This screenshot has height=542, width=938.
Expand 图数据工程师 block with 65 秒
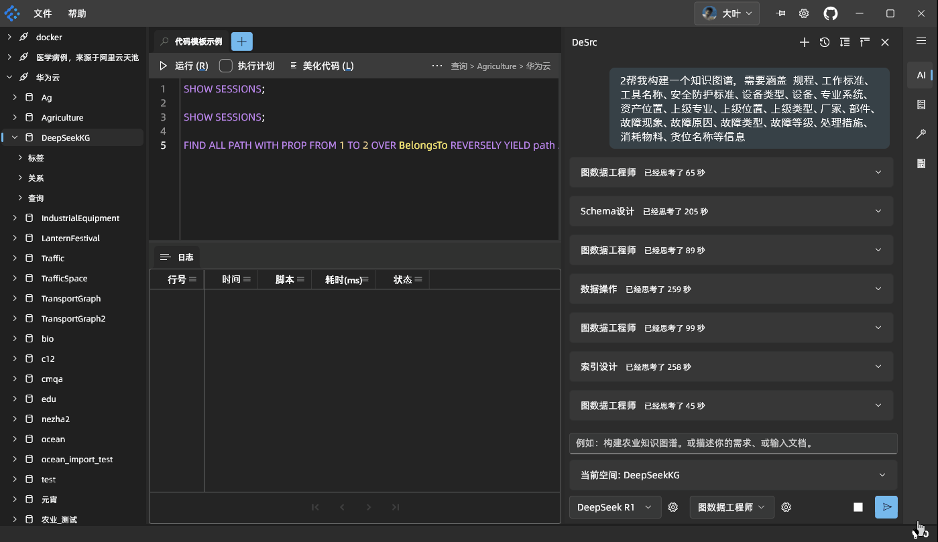coord(731,172)
